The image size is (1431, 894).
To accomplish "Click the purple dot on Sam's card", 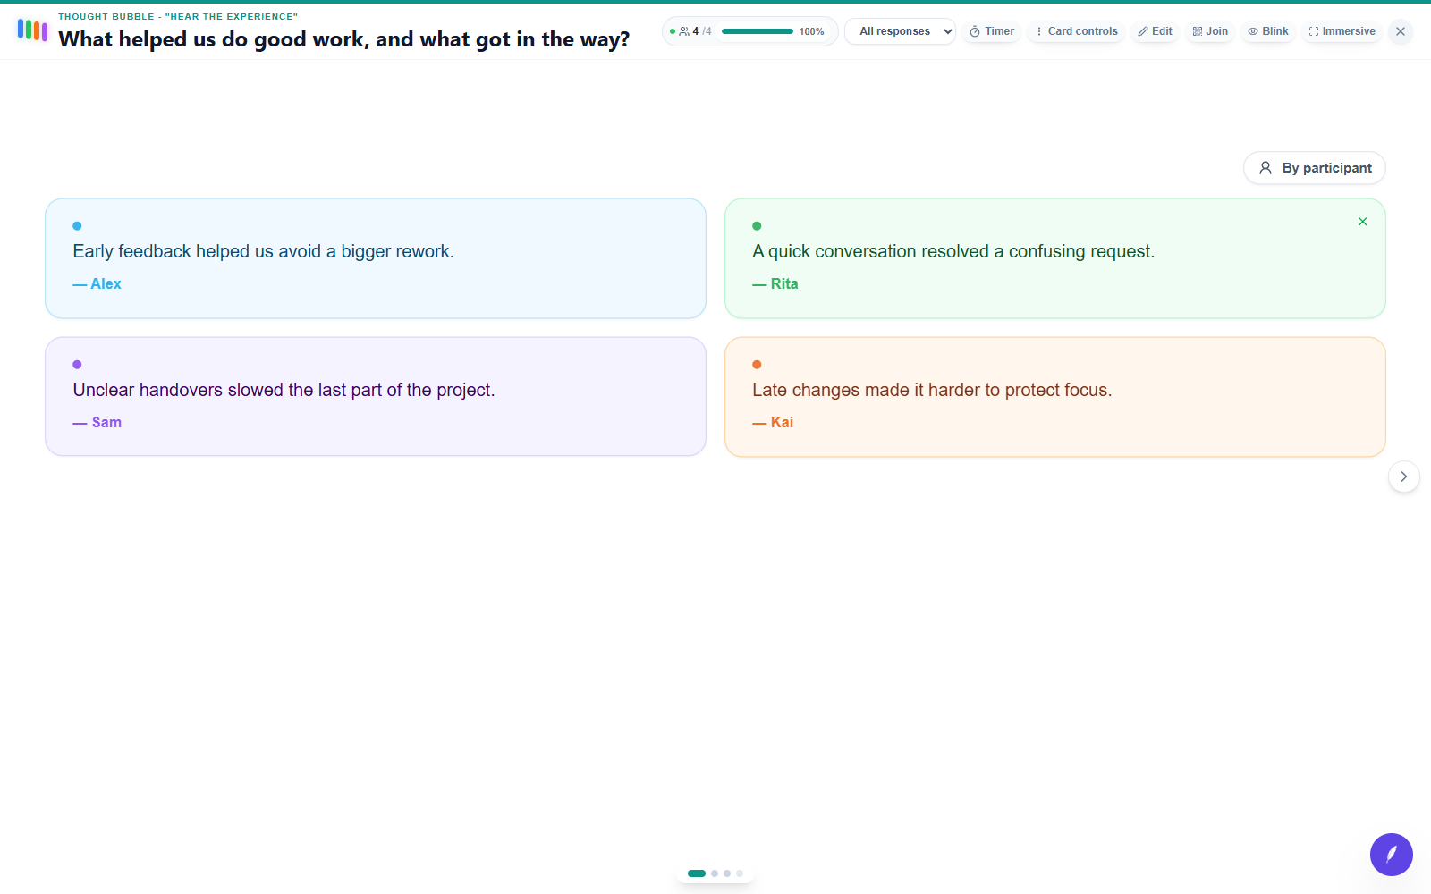I will pyautogui.click(x=77, y=365).
